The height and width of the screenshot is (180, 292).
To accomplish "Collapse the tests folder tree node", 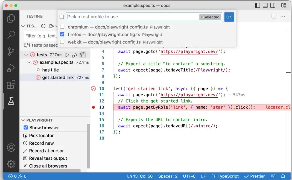I will pyautogui.click(x=26, y=55).
